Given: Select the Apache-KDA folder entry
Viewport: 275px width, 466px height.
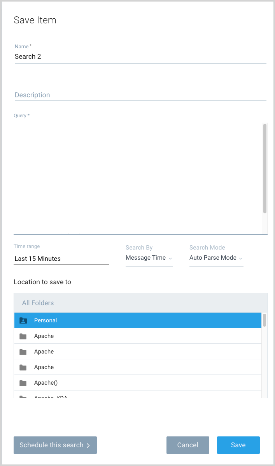Looking at the screenshot, I should (117, 397).
